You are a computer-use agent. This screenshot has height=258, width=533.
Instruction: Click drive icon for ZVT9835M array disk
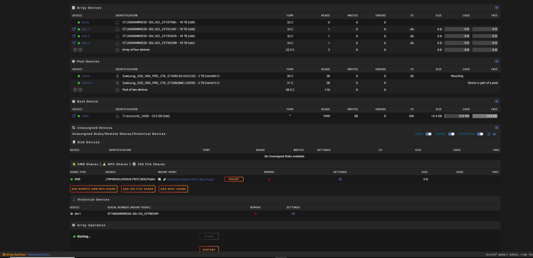point(118,43)
